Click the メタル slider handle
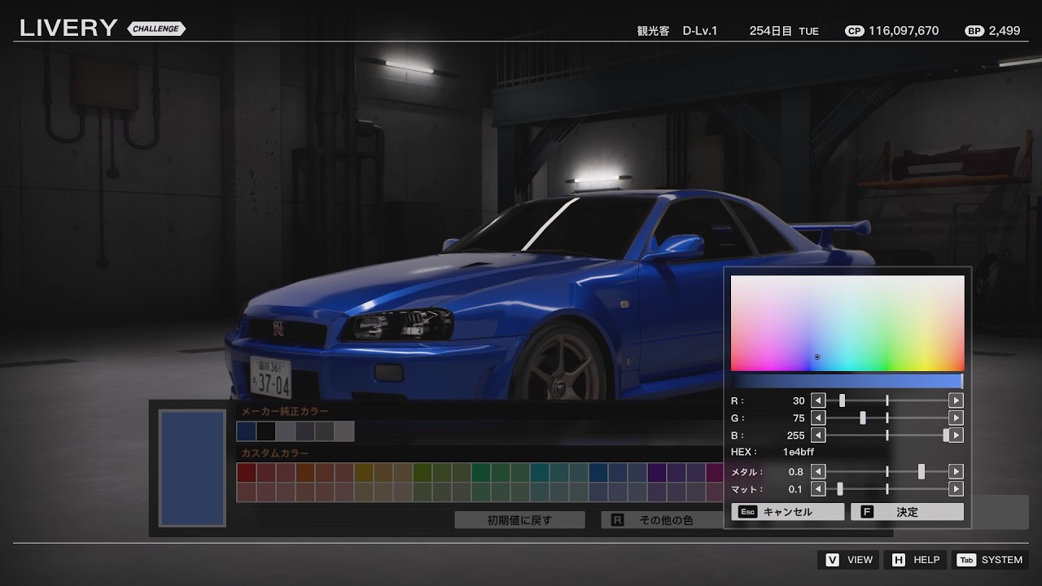 tap(922, 471)
